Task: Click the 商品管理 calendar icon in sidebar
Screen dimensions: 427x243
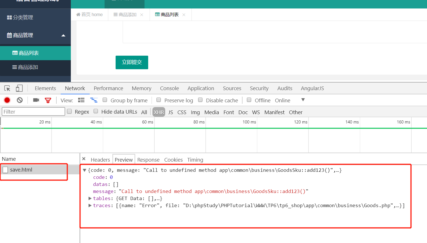Action: pos(9,35)
